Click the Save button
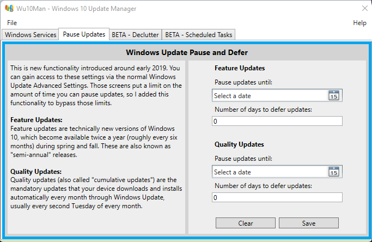The image size is (372, 242). [x=309, y=223]
